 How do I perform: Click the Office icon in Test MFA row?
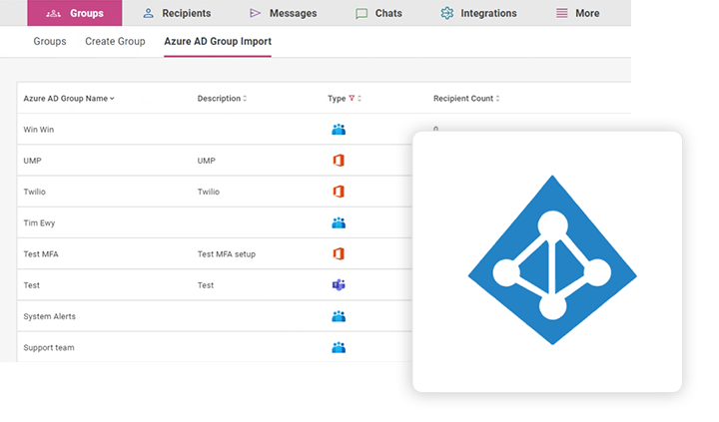pyautogui.click(x=338, y=254)
